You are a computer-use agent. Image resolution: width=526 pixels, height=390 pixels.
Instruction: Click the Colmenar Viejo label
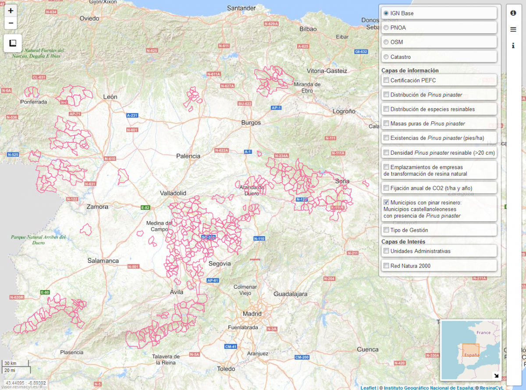245,290
